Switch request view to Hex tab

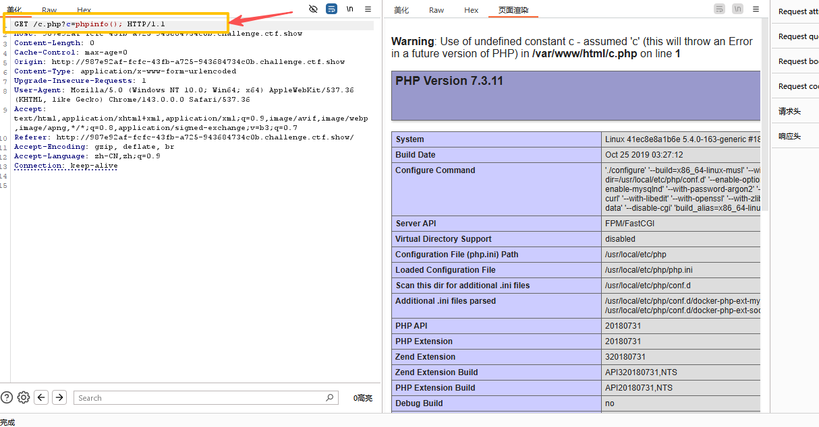click(x=84, y=10)
